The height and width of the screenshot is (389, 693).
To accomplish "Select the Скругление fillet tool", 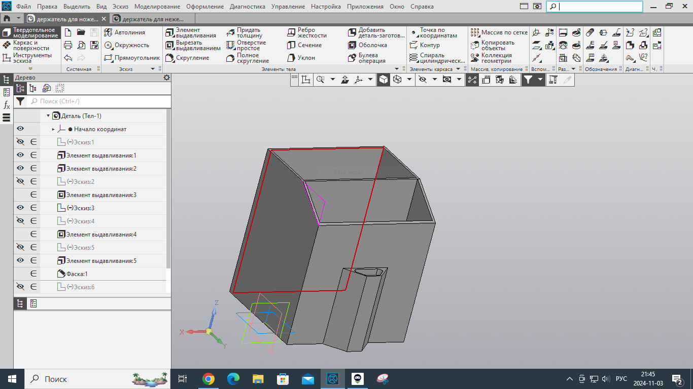I will (188, 58).
